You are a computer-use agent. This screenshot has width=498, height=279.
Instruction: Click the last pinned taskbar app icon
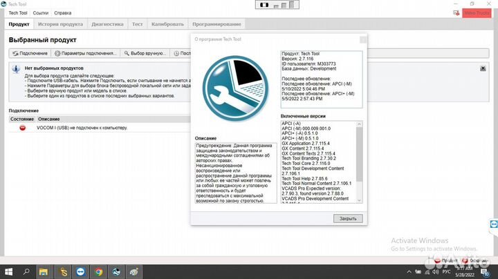click(x=133, y=271)
